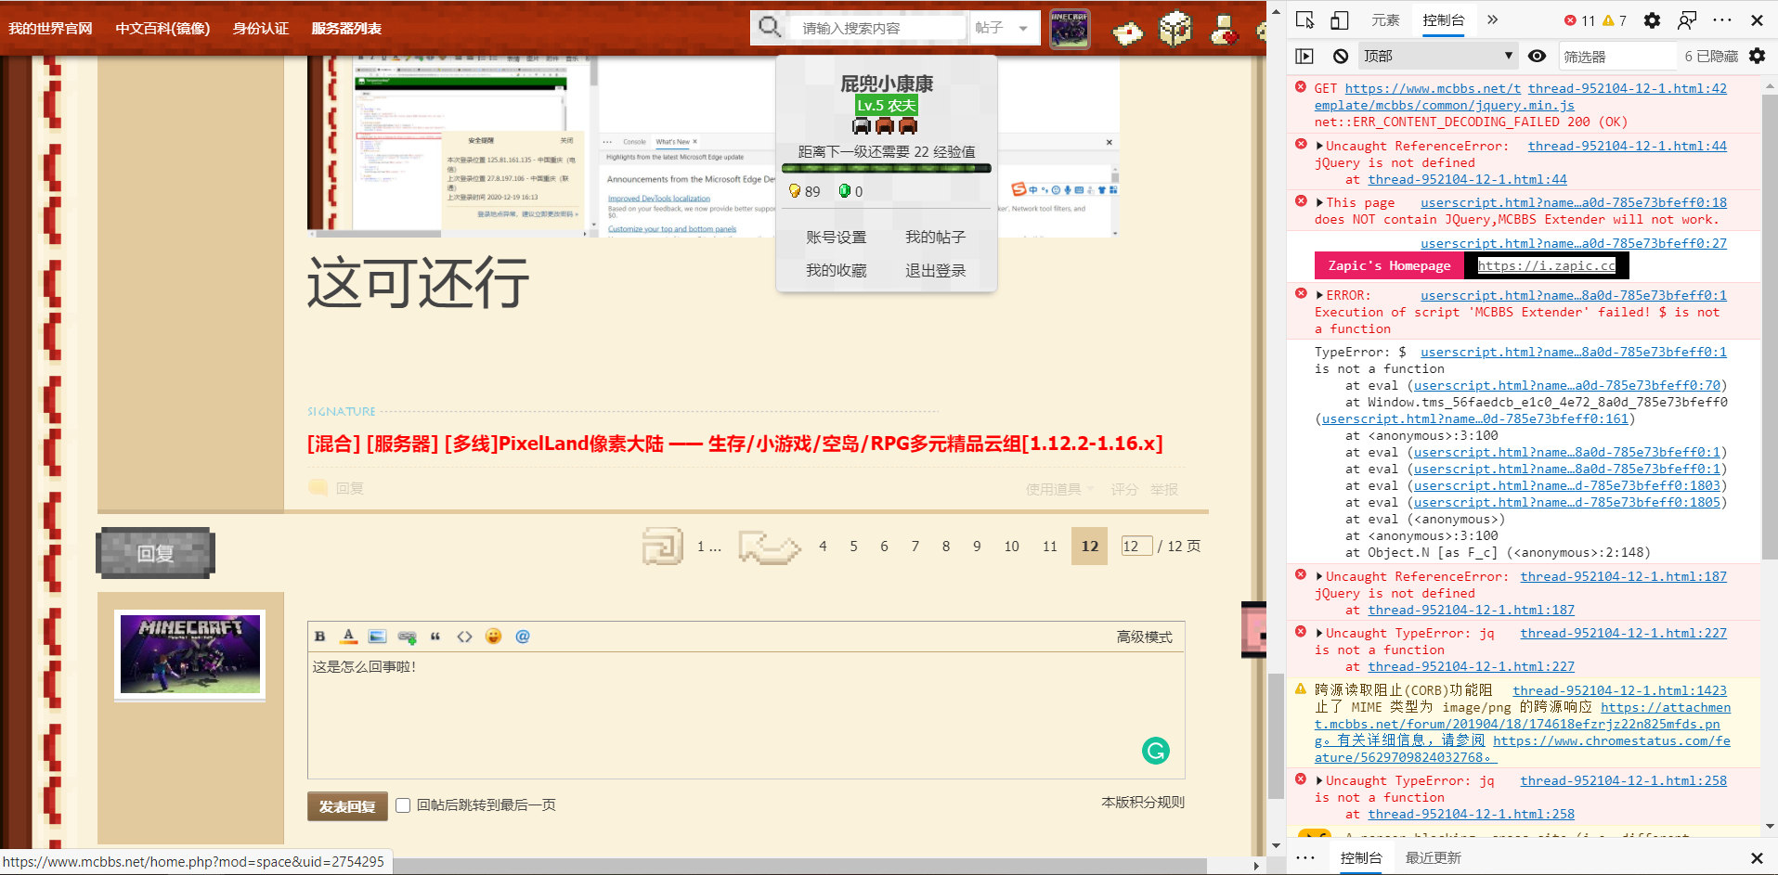This screenshot has height=875, width=1778.
Task: Open 中文百科(镜像) in the site navigation
Action: (x=162, y=28)
